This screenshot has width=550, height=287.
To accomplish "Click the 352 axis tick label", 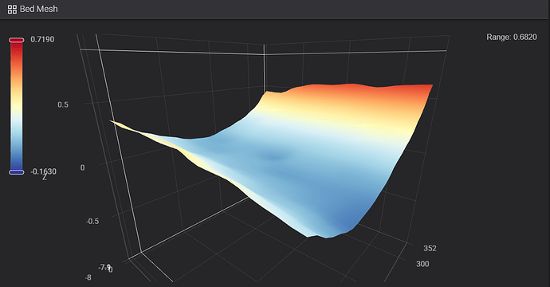I will pyautogui.click(x=430, y=249).
